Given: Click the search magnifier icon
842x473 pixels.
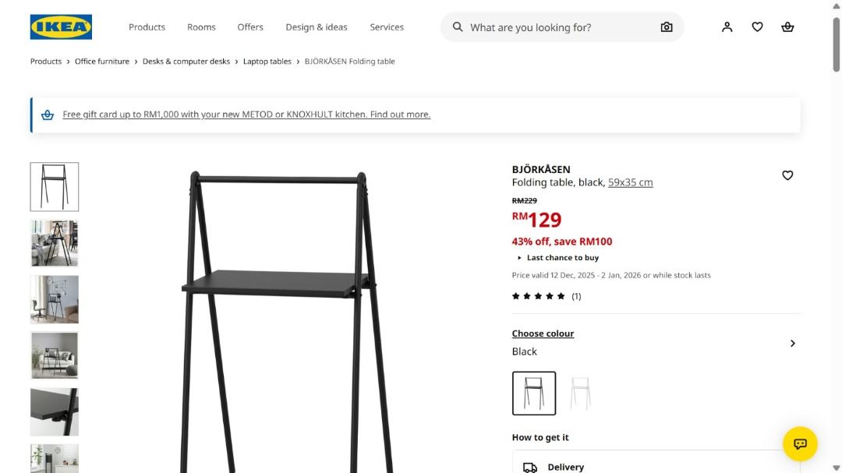Looking at the screenshot, I should (458, 27).
